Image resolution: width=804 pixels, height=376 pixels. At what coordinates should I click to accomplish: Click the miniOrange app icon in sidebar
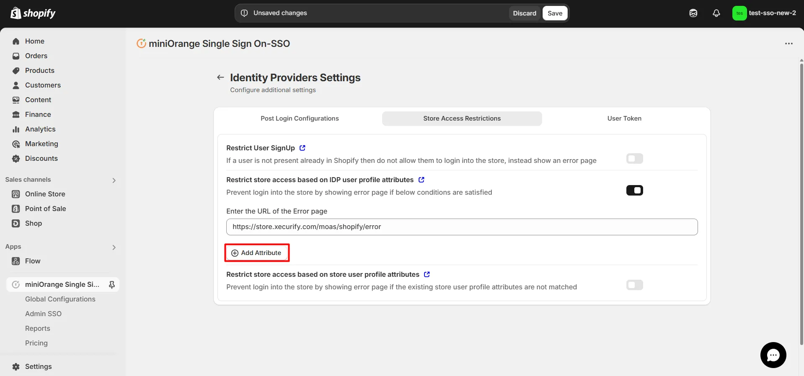[x=16, y=285]
